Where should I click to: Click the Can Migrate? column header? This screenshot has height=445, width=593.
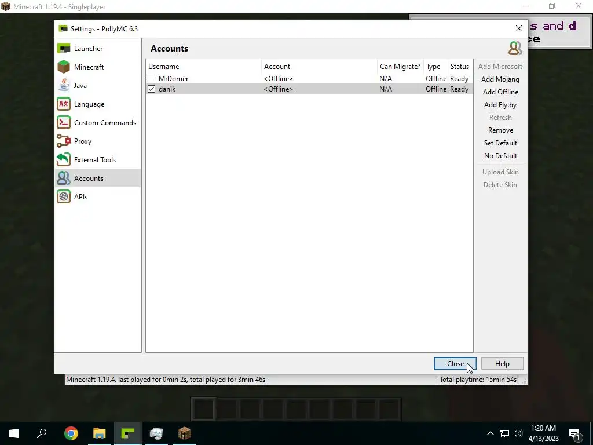pyautogui.click(x=400, y=67)
